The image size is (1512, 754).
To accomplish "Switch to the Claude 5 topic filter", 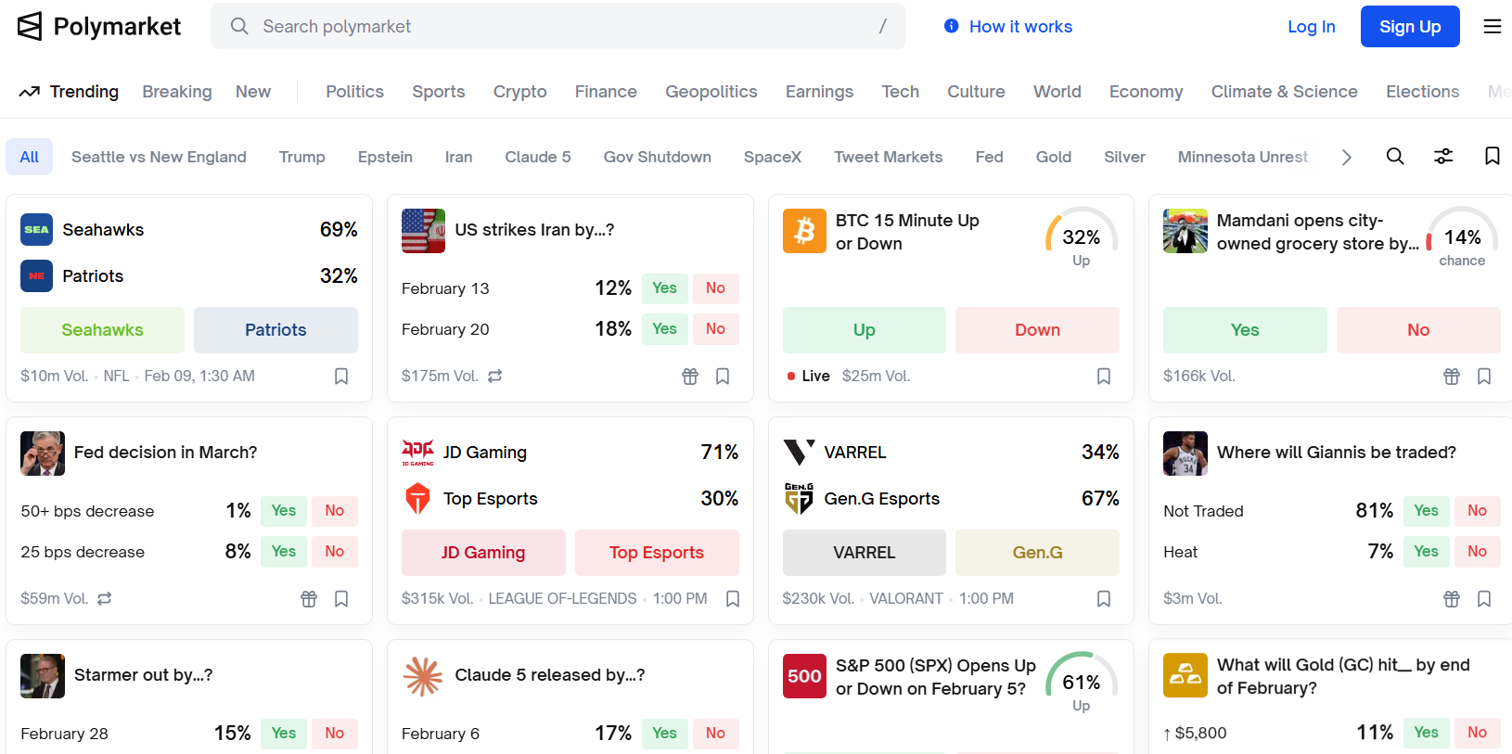I will coord(537,158).
